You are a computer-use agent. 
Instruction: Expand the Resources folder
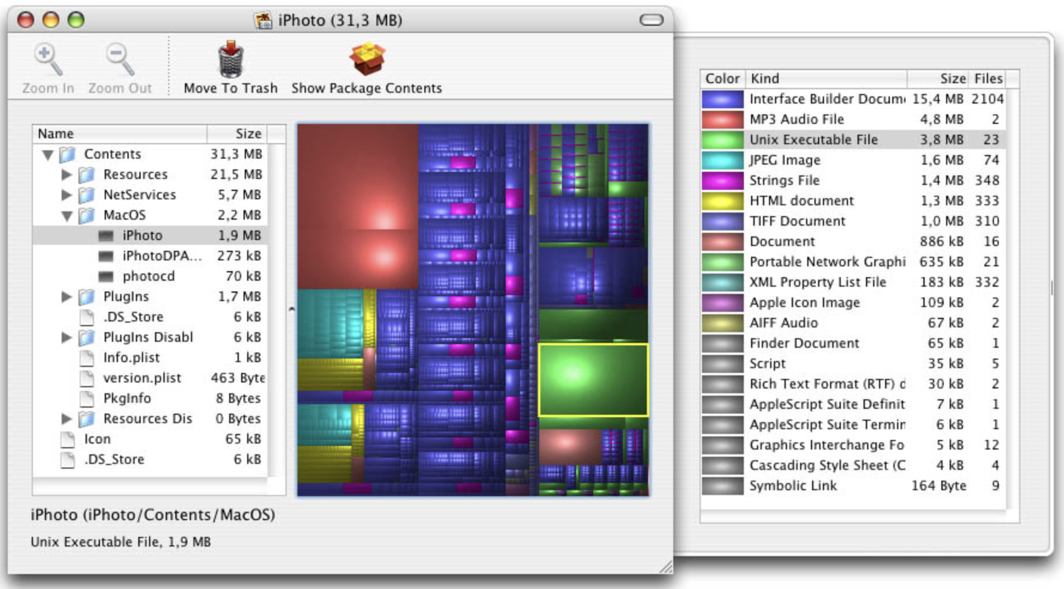pyautogui.click(x=66, y=174)
